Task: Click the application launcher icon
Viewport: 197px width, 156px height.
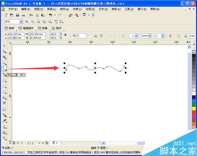Action: pyautogui.click(x=84, y=15)
